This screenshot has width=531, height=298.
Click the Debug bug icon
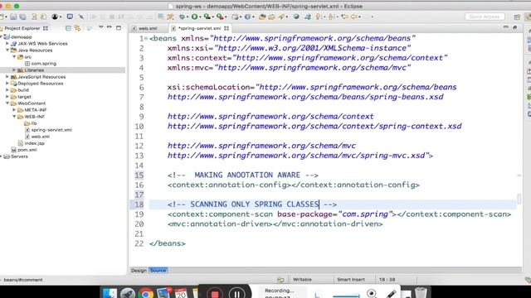tap(183, 17)
